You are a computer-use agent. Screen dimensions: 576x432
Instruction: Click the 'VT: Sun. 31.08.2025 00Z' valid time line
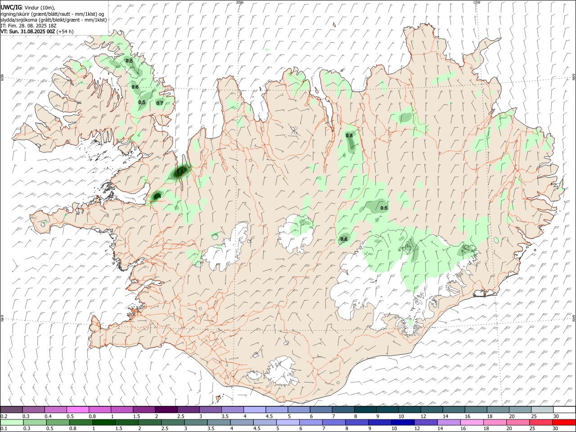click(x=28, y=31)
